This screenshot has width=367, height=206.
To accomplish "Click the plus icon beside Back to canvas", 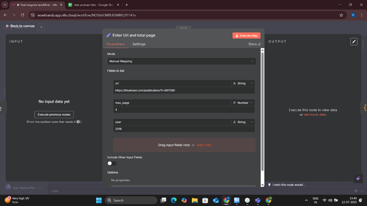I will [x=41, y=27].
